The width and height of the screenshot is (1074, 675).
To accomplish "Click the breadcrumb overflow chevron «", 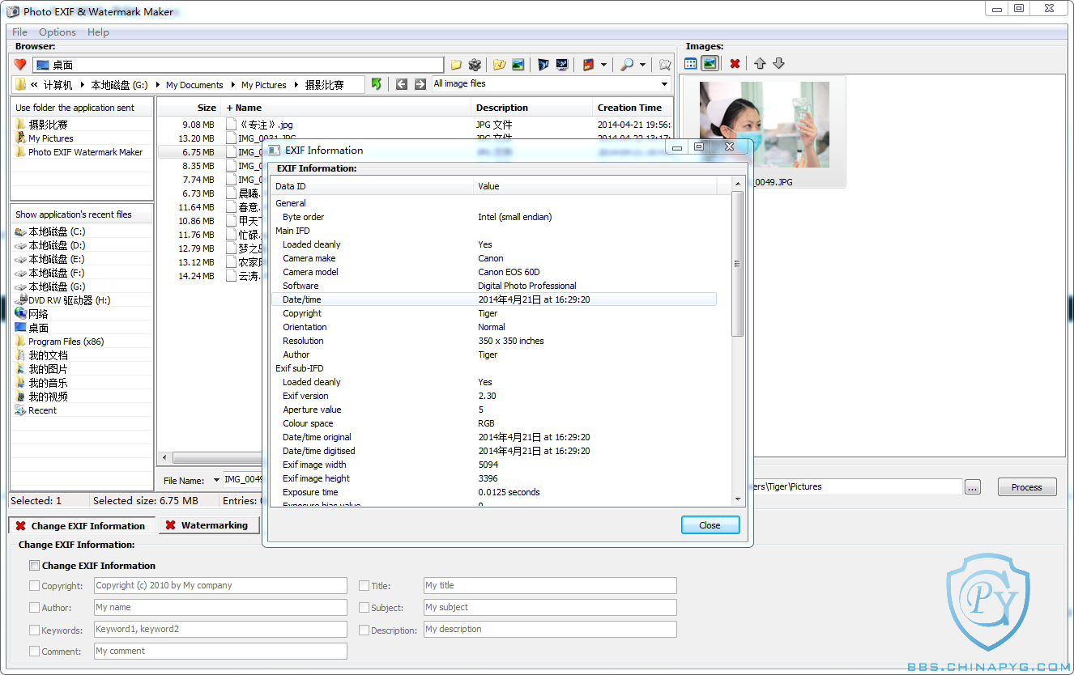I will (x=35, y=85).
